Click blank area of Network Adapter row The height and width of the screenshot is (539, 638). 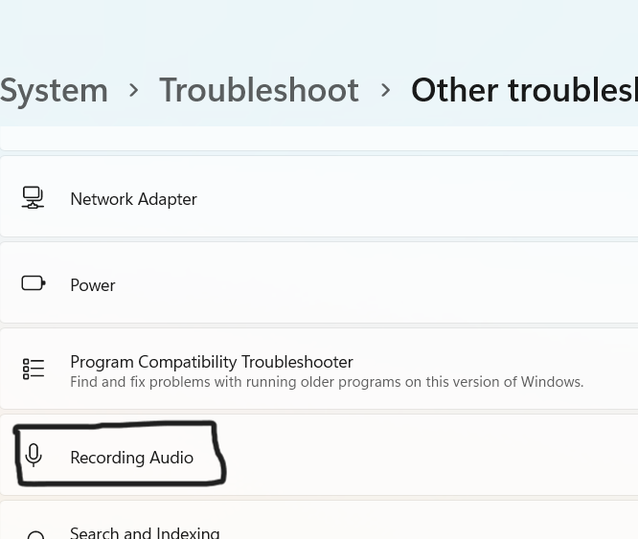click(x=431, y=197)
